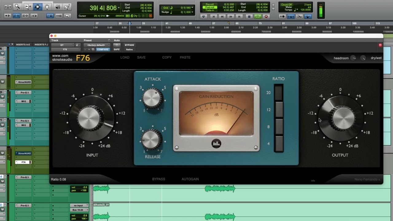This screenshot has width=393, height=221.
Task: Click LOAD in the F76 plug-in
Action: coord(125,57)
